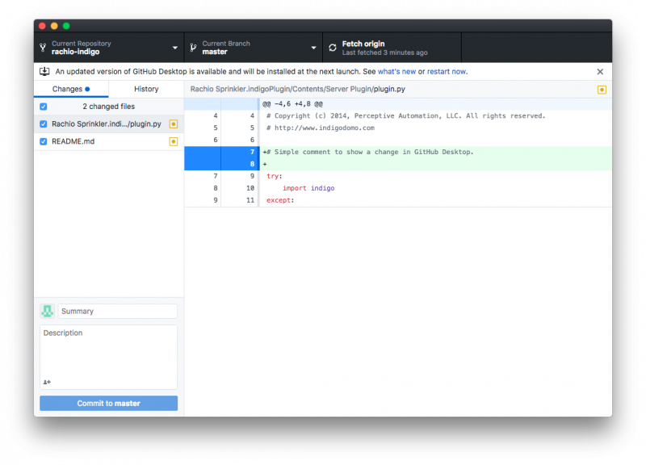This screenshot has height=465, width=646.
Task: Toggle added line 8 in diff gutter
Action: click(x=221, y=164)
